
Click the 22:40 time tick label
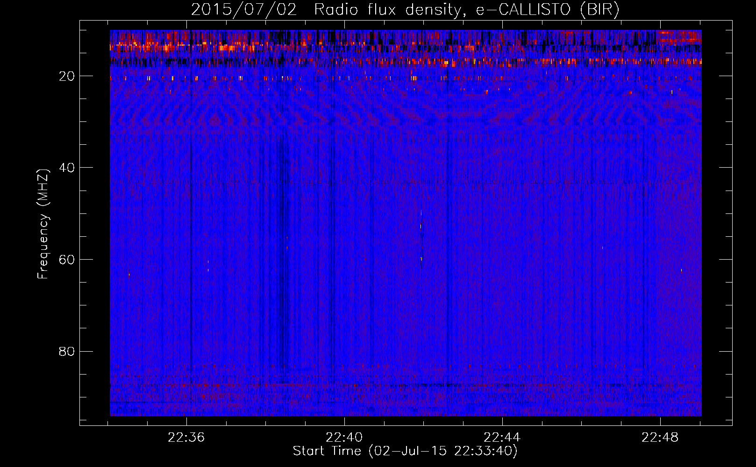[x=344, y=438]
